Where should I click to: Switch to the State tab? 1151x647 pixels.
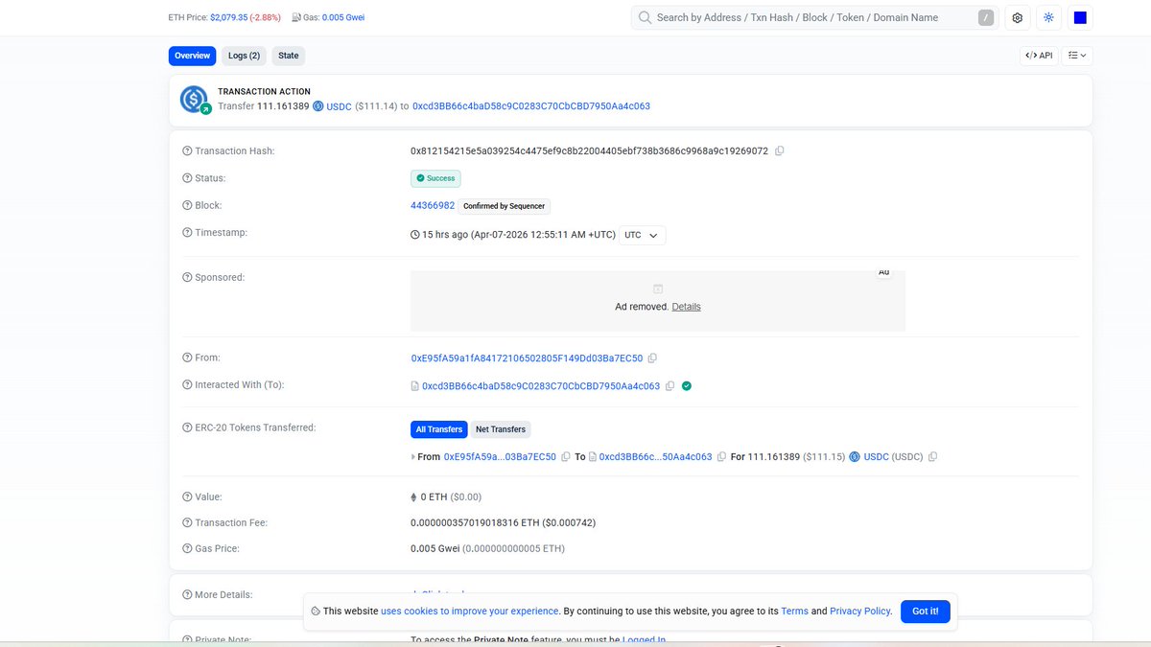tap(289, 56)
